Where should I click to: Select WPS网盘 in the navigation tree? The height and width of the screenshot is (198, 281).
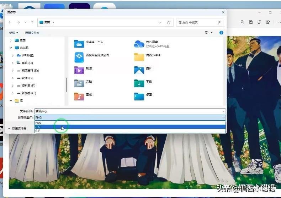point(25,56)
